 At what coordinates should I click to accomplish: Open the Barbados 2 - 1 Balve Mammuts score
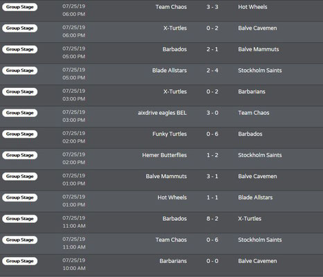pos(212,49)
